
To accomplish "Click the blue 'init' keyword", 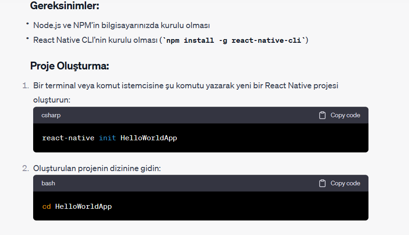I will click(107, 138).
